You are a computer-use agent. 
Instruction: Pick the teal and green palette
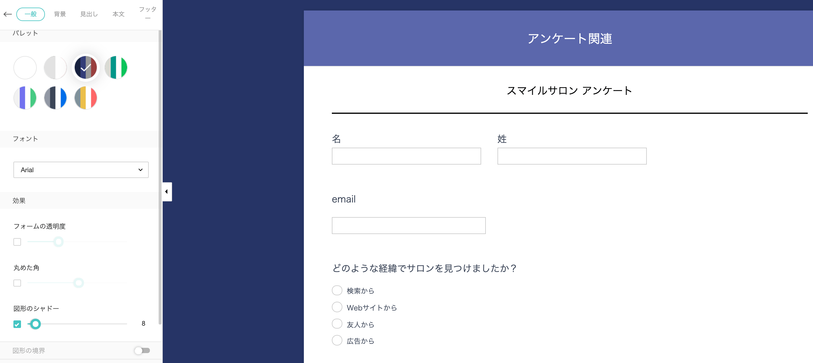pyautogui.click(x=116, y=68)
